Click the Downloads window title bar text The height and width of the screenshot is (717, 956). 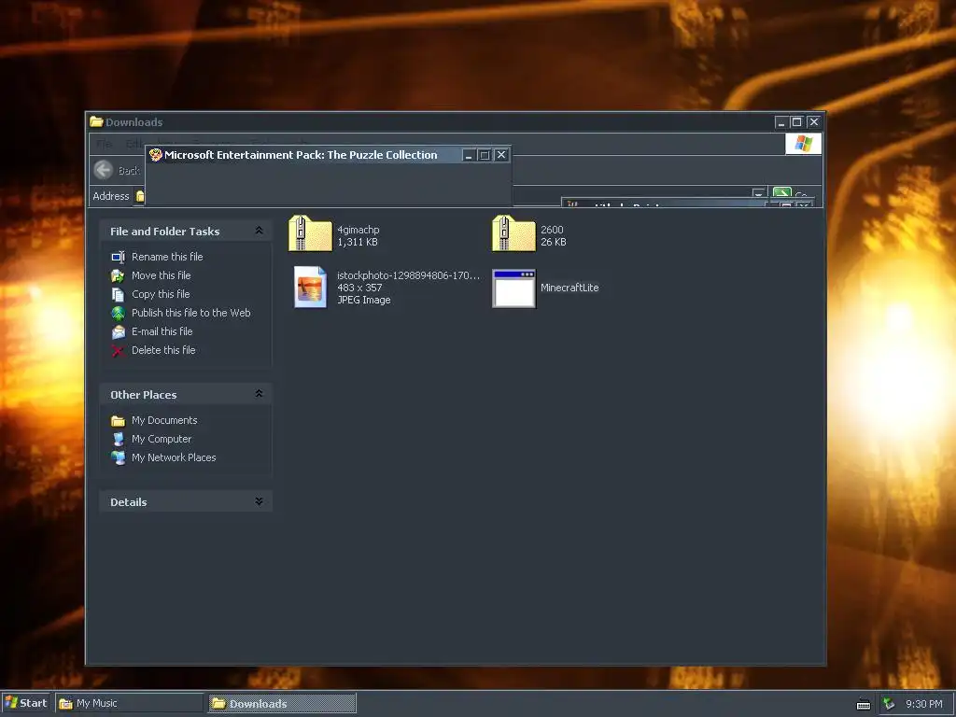134,122
